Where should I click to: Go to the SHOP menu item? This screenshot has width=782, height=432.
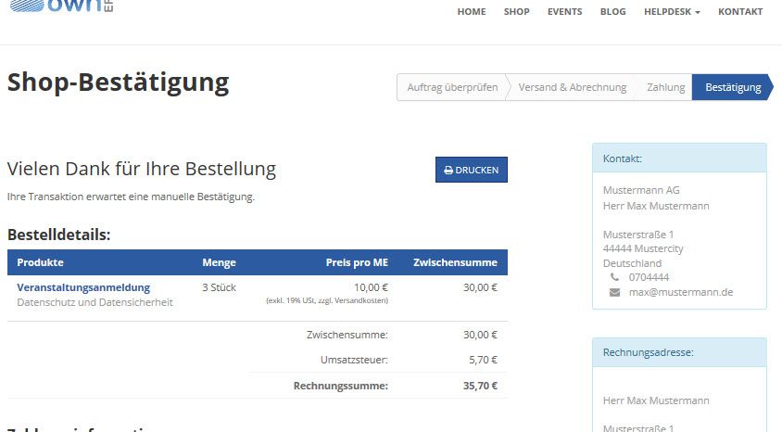[x=517, y=12]
